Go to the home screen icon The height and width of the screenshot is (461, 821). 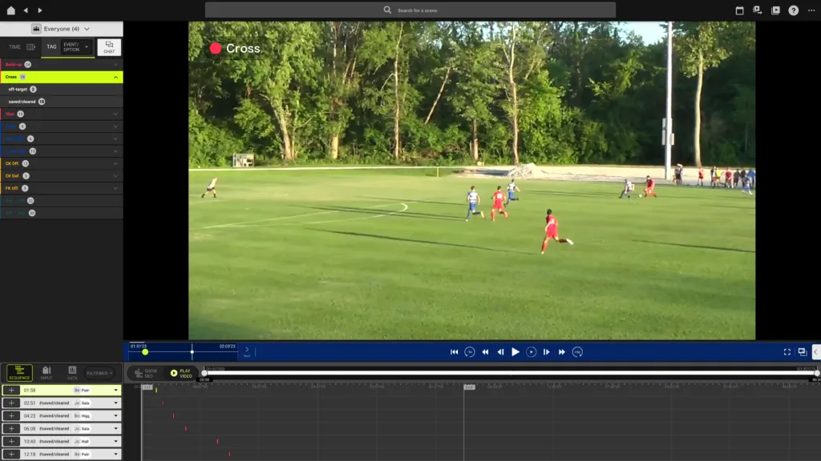[x=10, y=10]
